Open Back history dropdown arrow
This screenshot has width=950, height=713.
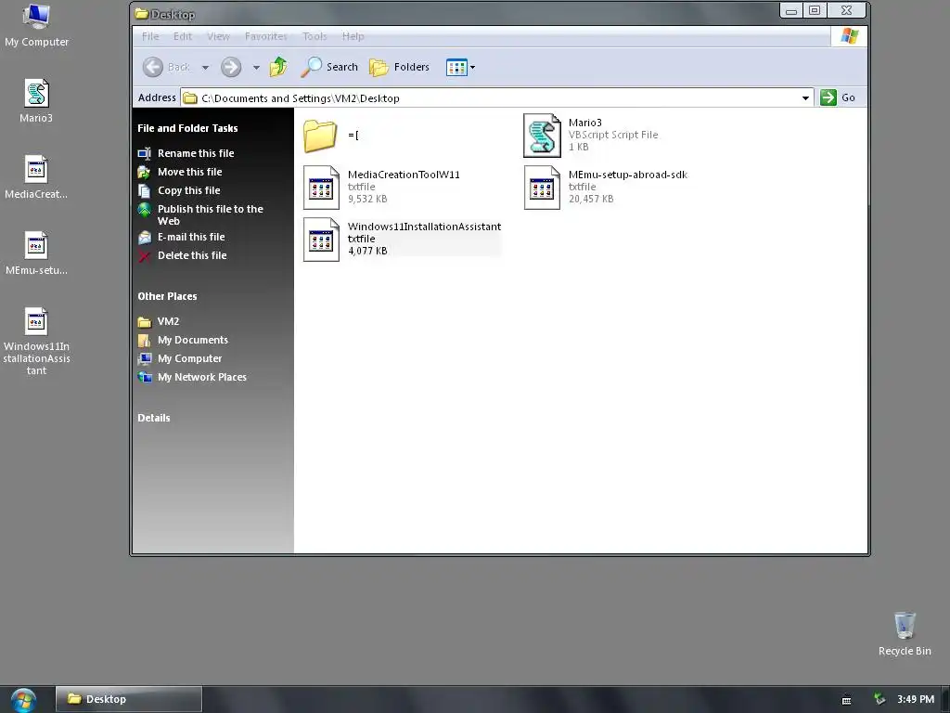[x=205, y=67]
